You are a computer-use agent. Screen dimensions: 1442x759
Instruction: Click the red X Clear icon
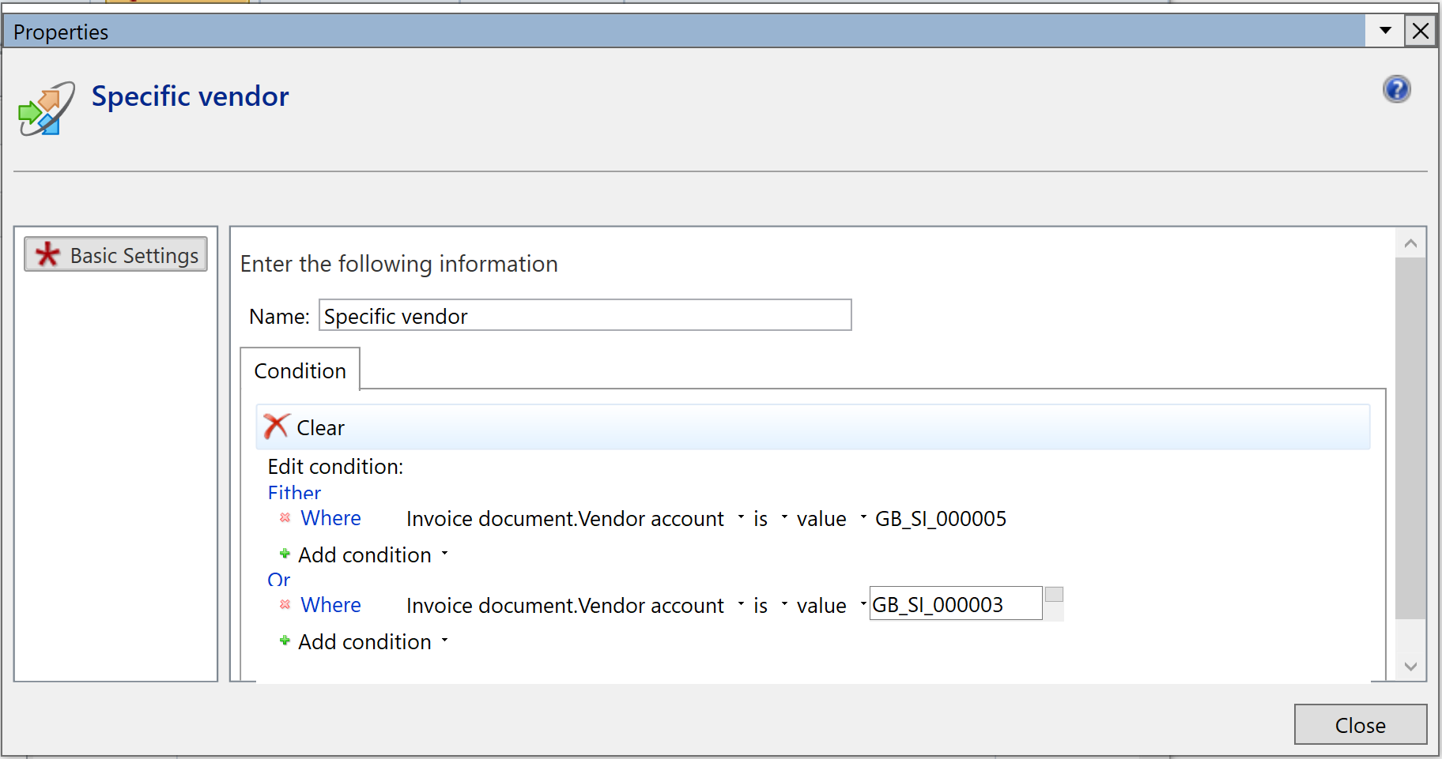[276, 426]
